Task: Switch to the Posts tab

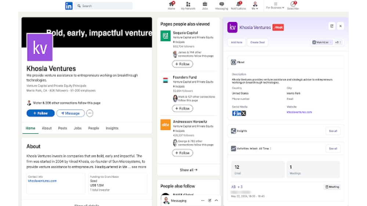Action: tap(62, 128)
